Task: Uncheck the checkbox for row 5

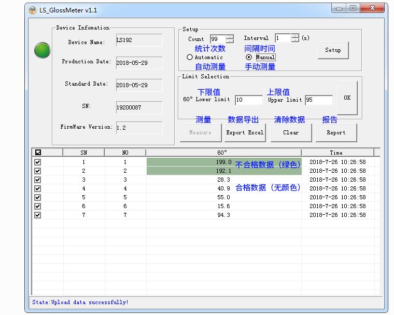Action: [37, 197]
